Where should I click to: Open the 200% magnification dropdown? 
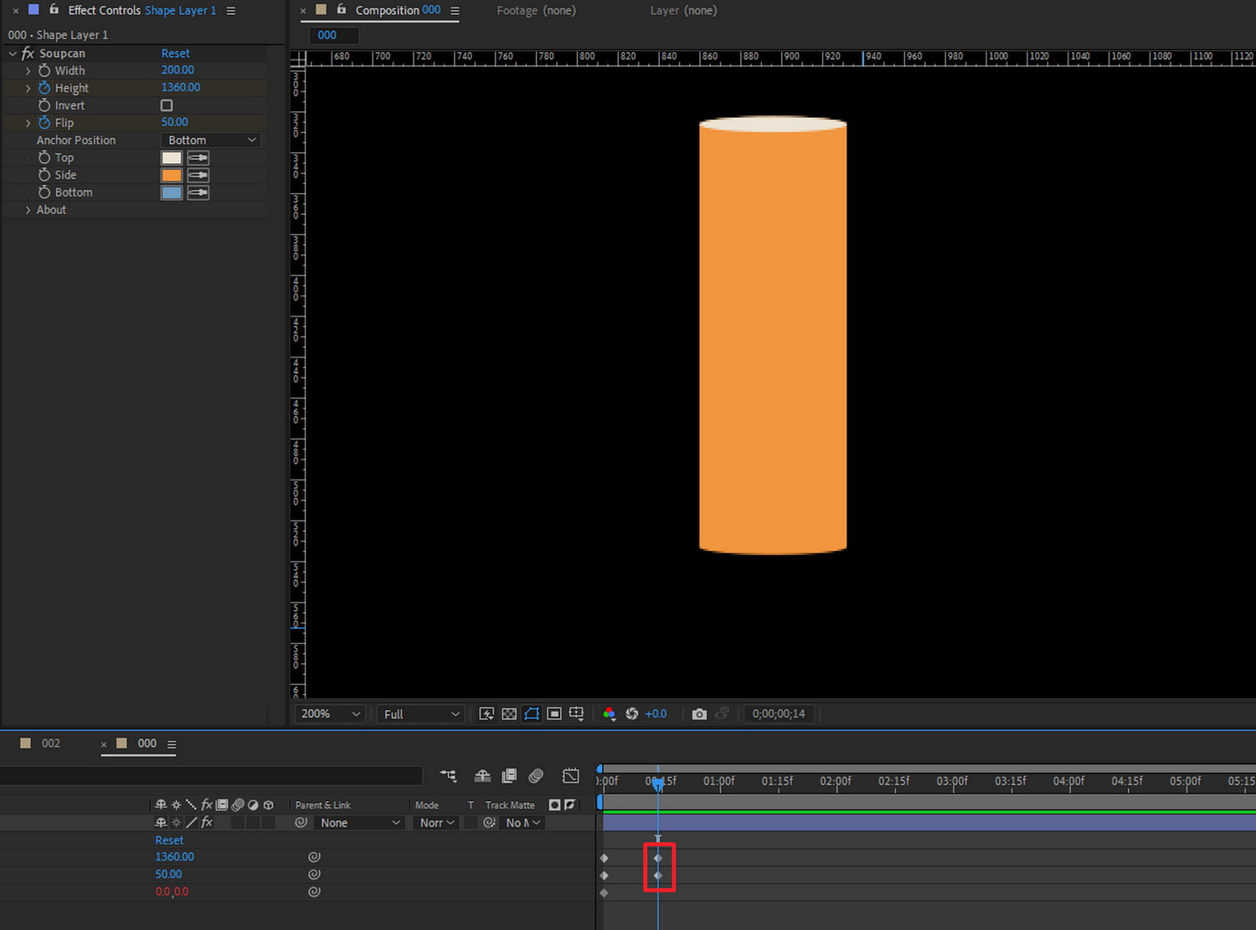pos(331,714)
